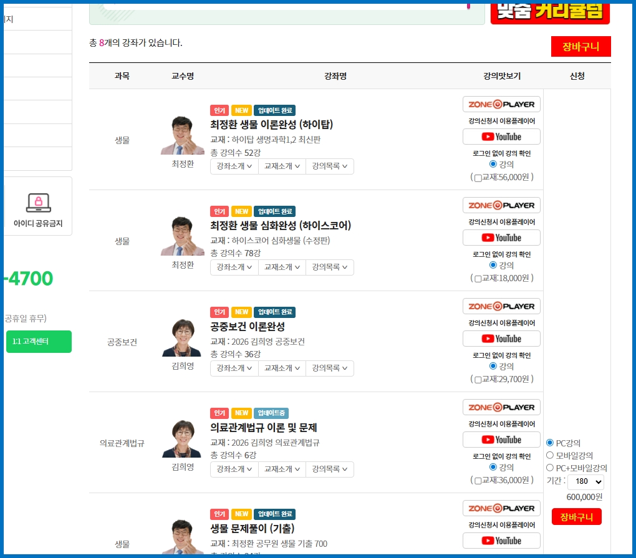
Task: Click the 강좌명 column header
Action: (335, 76)
